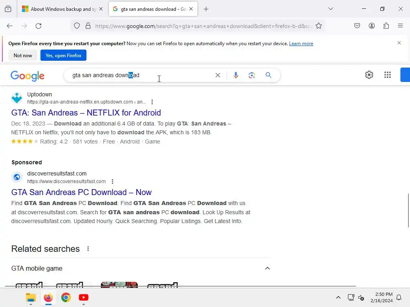Focus the browser address bar
The width and height of the screenshot is (410, 307).
click(203, 26)
